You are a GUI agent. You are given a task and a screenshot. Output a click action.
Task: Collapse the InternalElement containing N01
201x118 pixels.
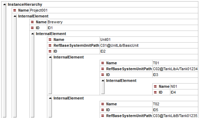coord(103,81)
